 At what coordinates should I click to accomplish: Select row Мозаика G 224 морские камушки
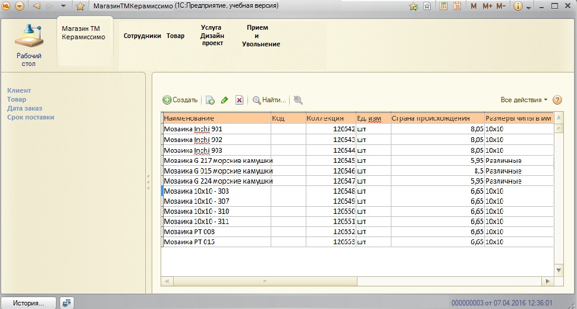[358, 181]
